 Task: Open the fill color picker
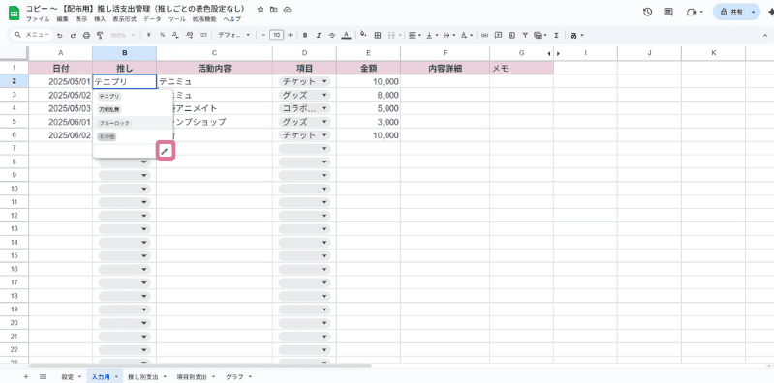click(x=364, y=35)
